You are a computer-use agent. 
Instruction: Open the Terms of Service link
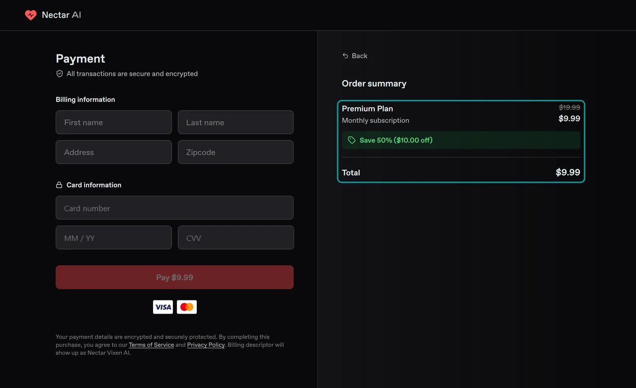click(x=151, y=345)
